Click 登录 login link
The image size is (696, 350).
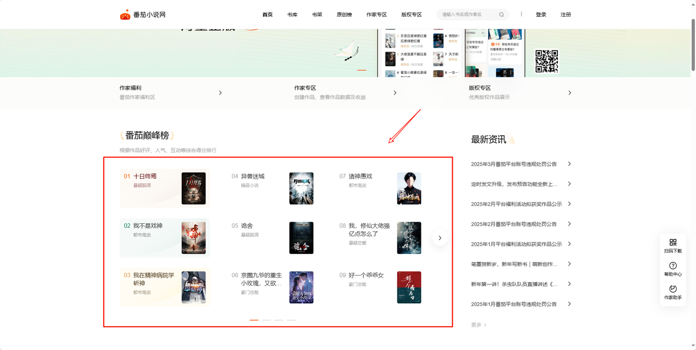click(541, 15)
